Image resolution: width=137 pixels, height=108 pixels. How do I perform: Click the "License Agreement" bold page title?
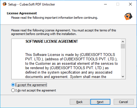coord(22,13)
